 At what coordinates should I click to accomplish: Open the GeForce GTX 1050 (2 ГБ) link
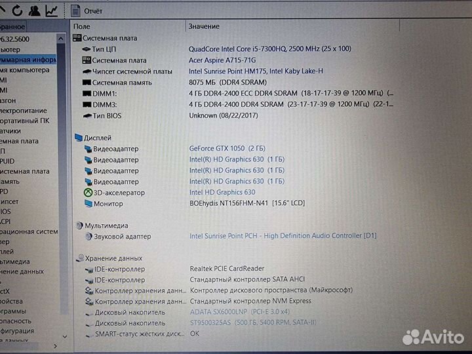(227, 148)
